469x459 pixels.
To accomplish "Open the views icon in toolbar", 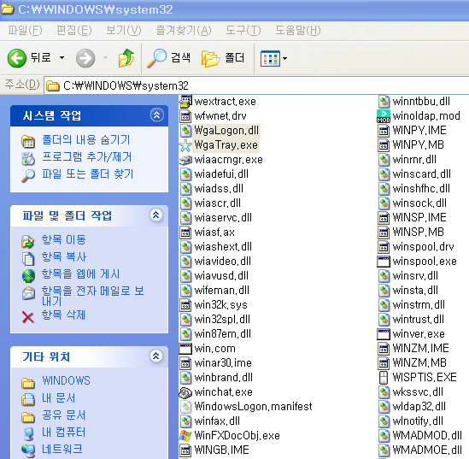I will tap(270, 58).
